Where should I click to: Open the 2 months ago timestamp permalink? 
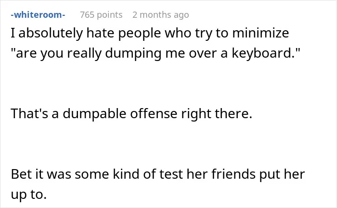coord(161,15)
